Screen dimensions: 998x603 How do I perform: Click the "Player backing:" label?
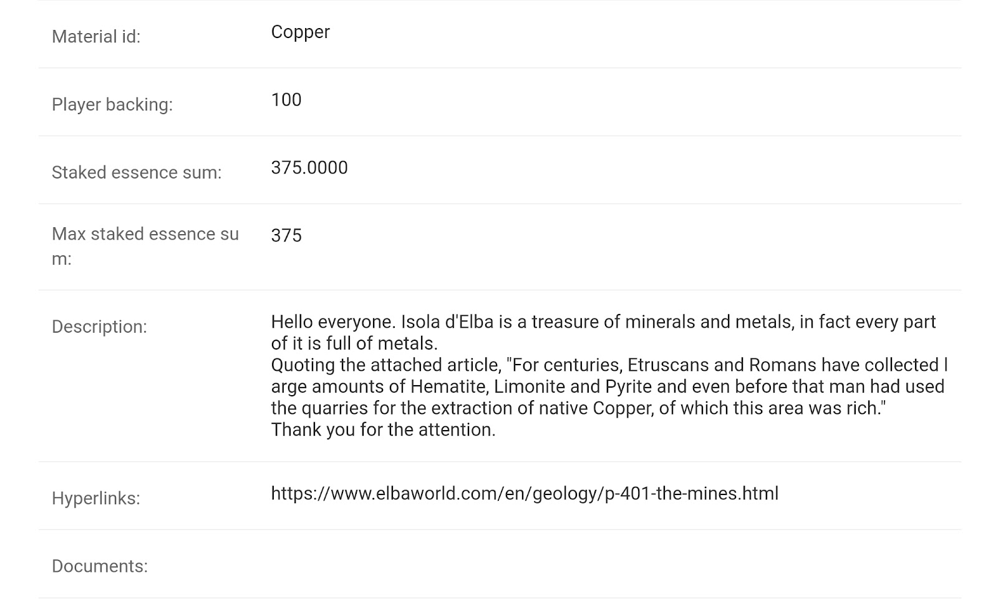112,105
